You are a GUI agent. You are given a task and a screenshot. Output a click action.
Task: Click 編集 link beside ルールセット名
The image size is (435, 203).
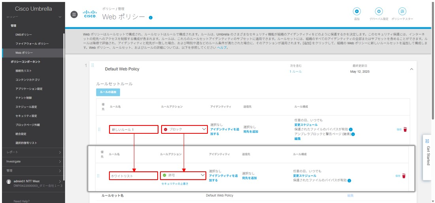[350, 195]
